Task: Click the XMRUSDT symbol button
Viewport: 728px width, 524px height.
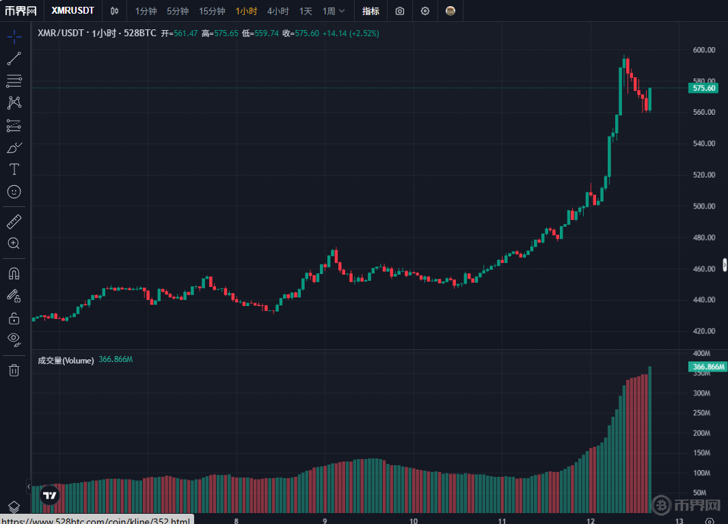Action: [73, 11]
